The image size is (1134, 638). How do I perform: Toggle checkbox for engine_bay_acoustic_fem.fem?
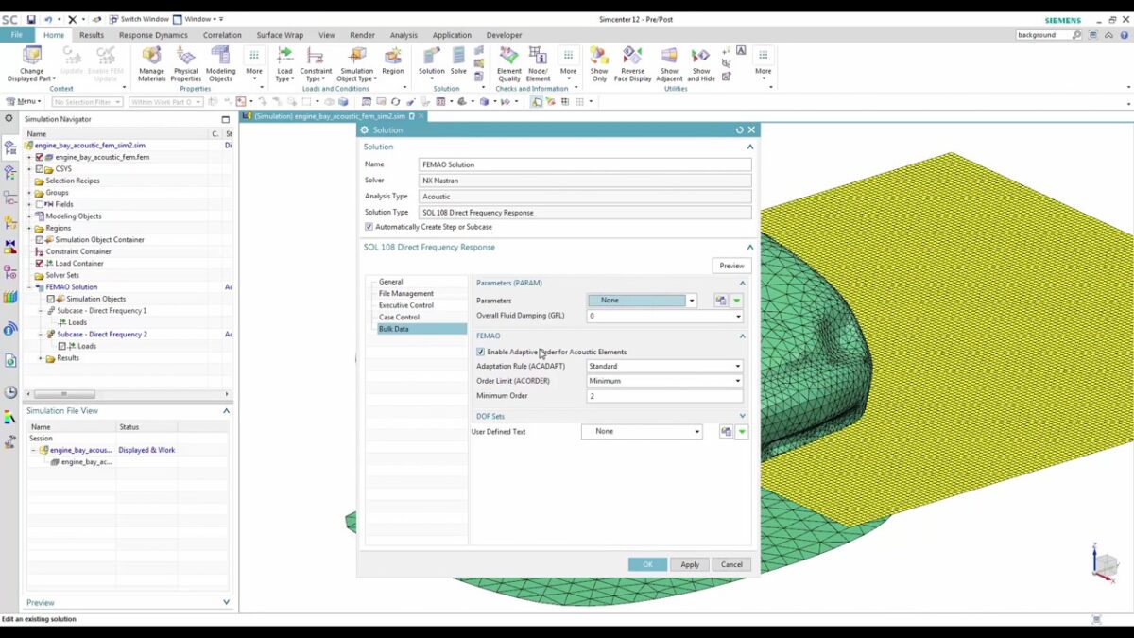39,157
